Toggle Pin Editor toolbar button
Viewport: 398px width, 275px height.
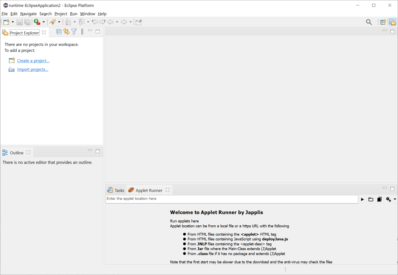pyautogui.click(x=138, y=22)
